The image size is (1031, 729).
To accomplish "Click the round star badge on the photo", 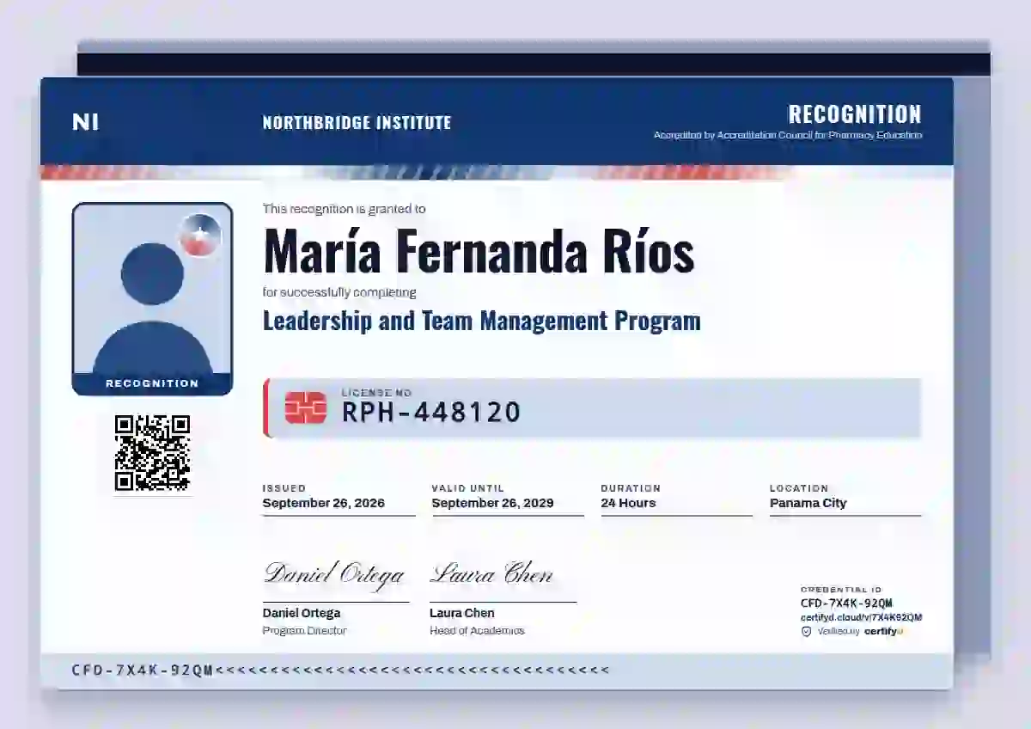I will (x=199, y=235).
